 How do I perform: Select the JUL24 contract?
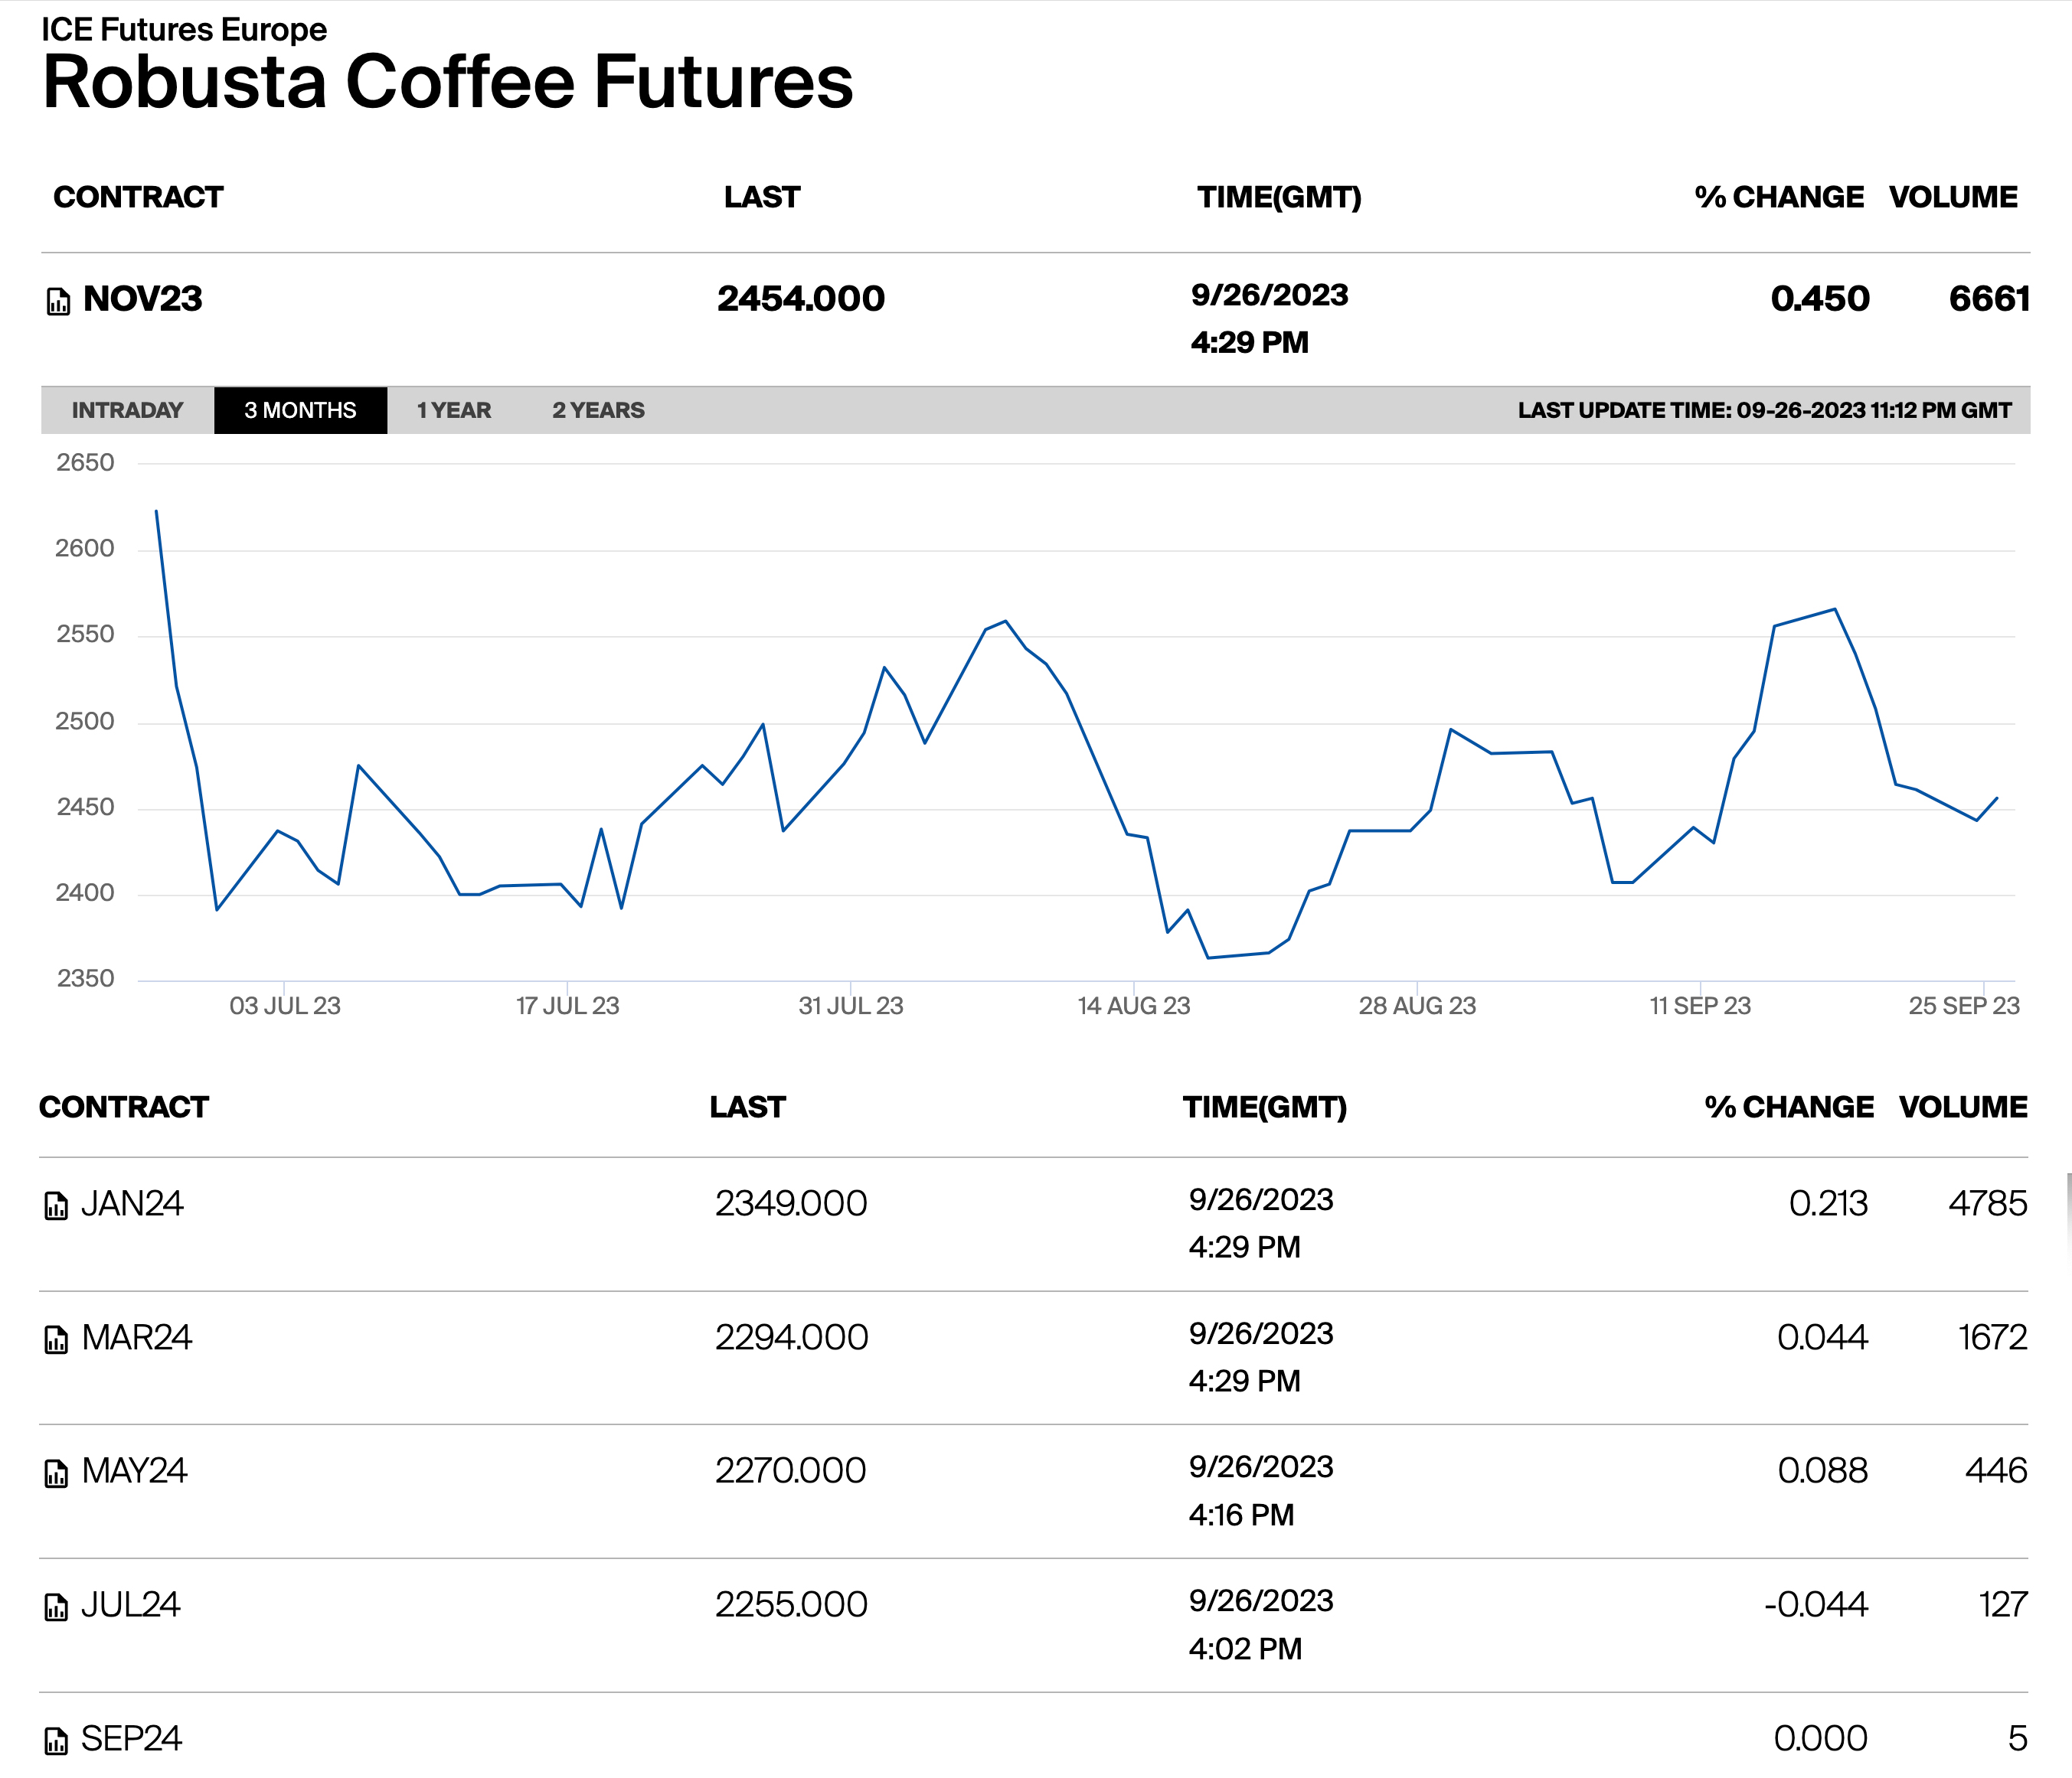pyautogui.click(x=130, y=1605)
